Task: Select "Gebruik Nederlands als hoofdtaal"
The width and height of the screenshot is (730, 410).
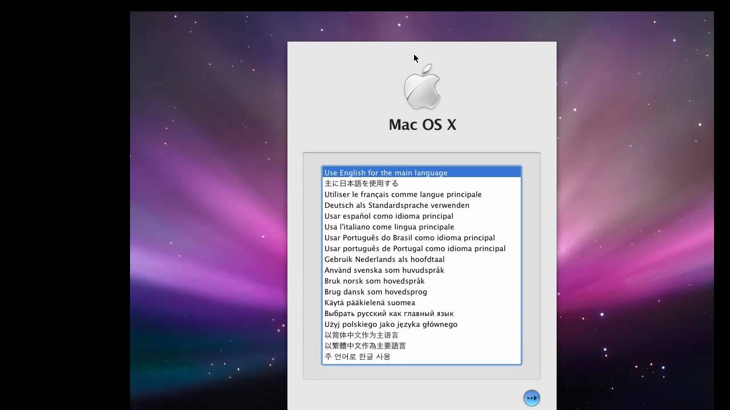Action: (421, 259)
